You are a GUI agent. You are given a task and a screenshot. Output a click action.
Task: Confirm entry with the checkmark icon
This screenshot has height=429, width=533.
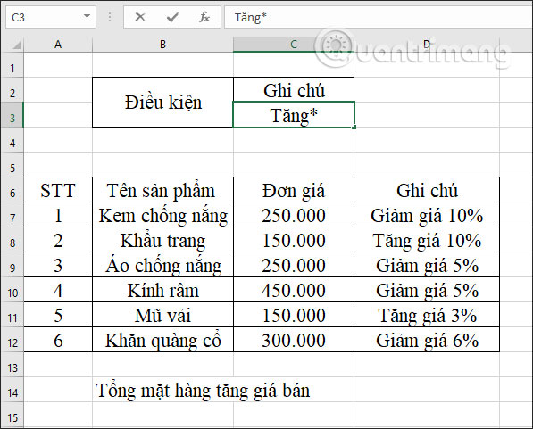click(172, 17)
